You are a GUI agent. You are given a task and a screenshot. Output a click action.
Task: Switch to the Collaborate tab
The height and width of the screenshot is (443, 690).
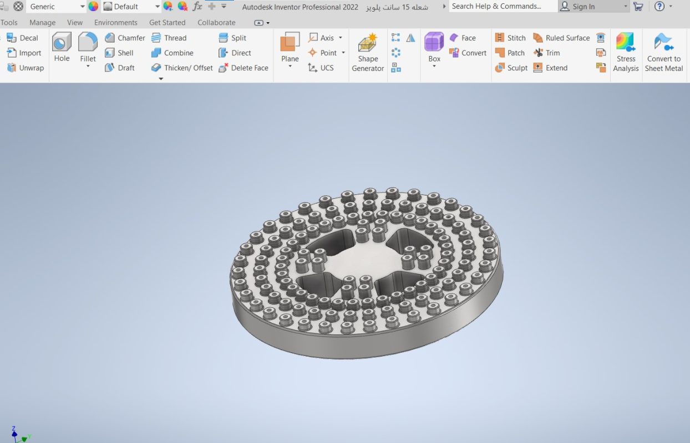tap(216, 23)
